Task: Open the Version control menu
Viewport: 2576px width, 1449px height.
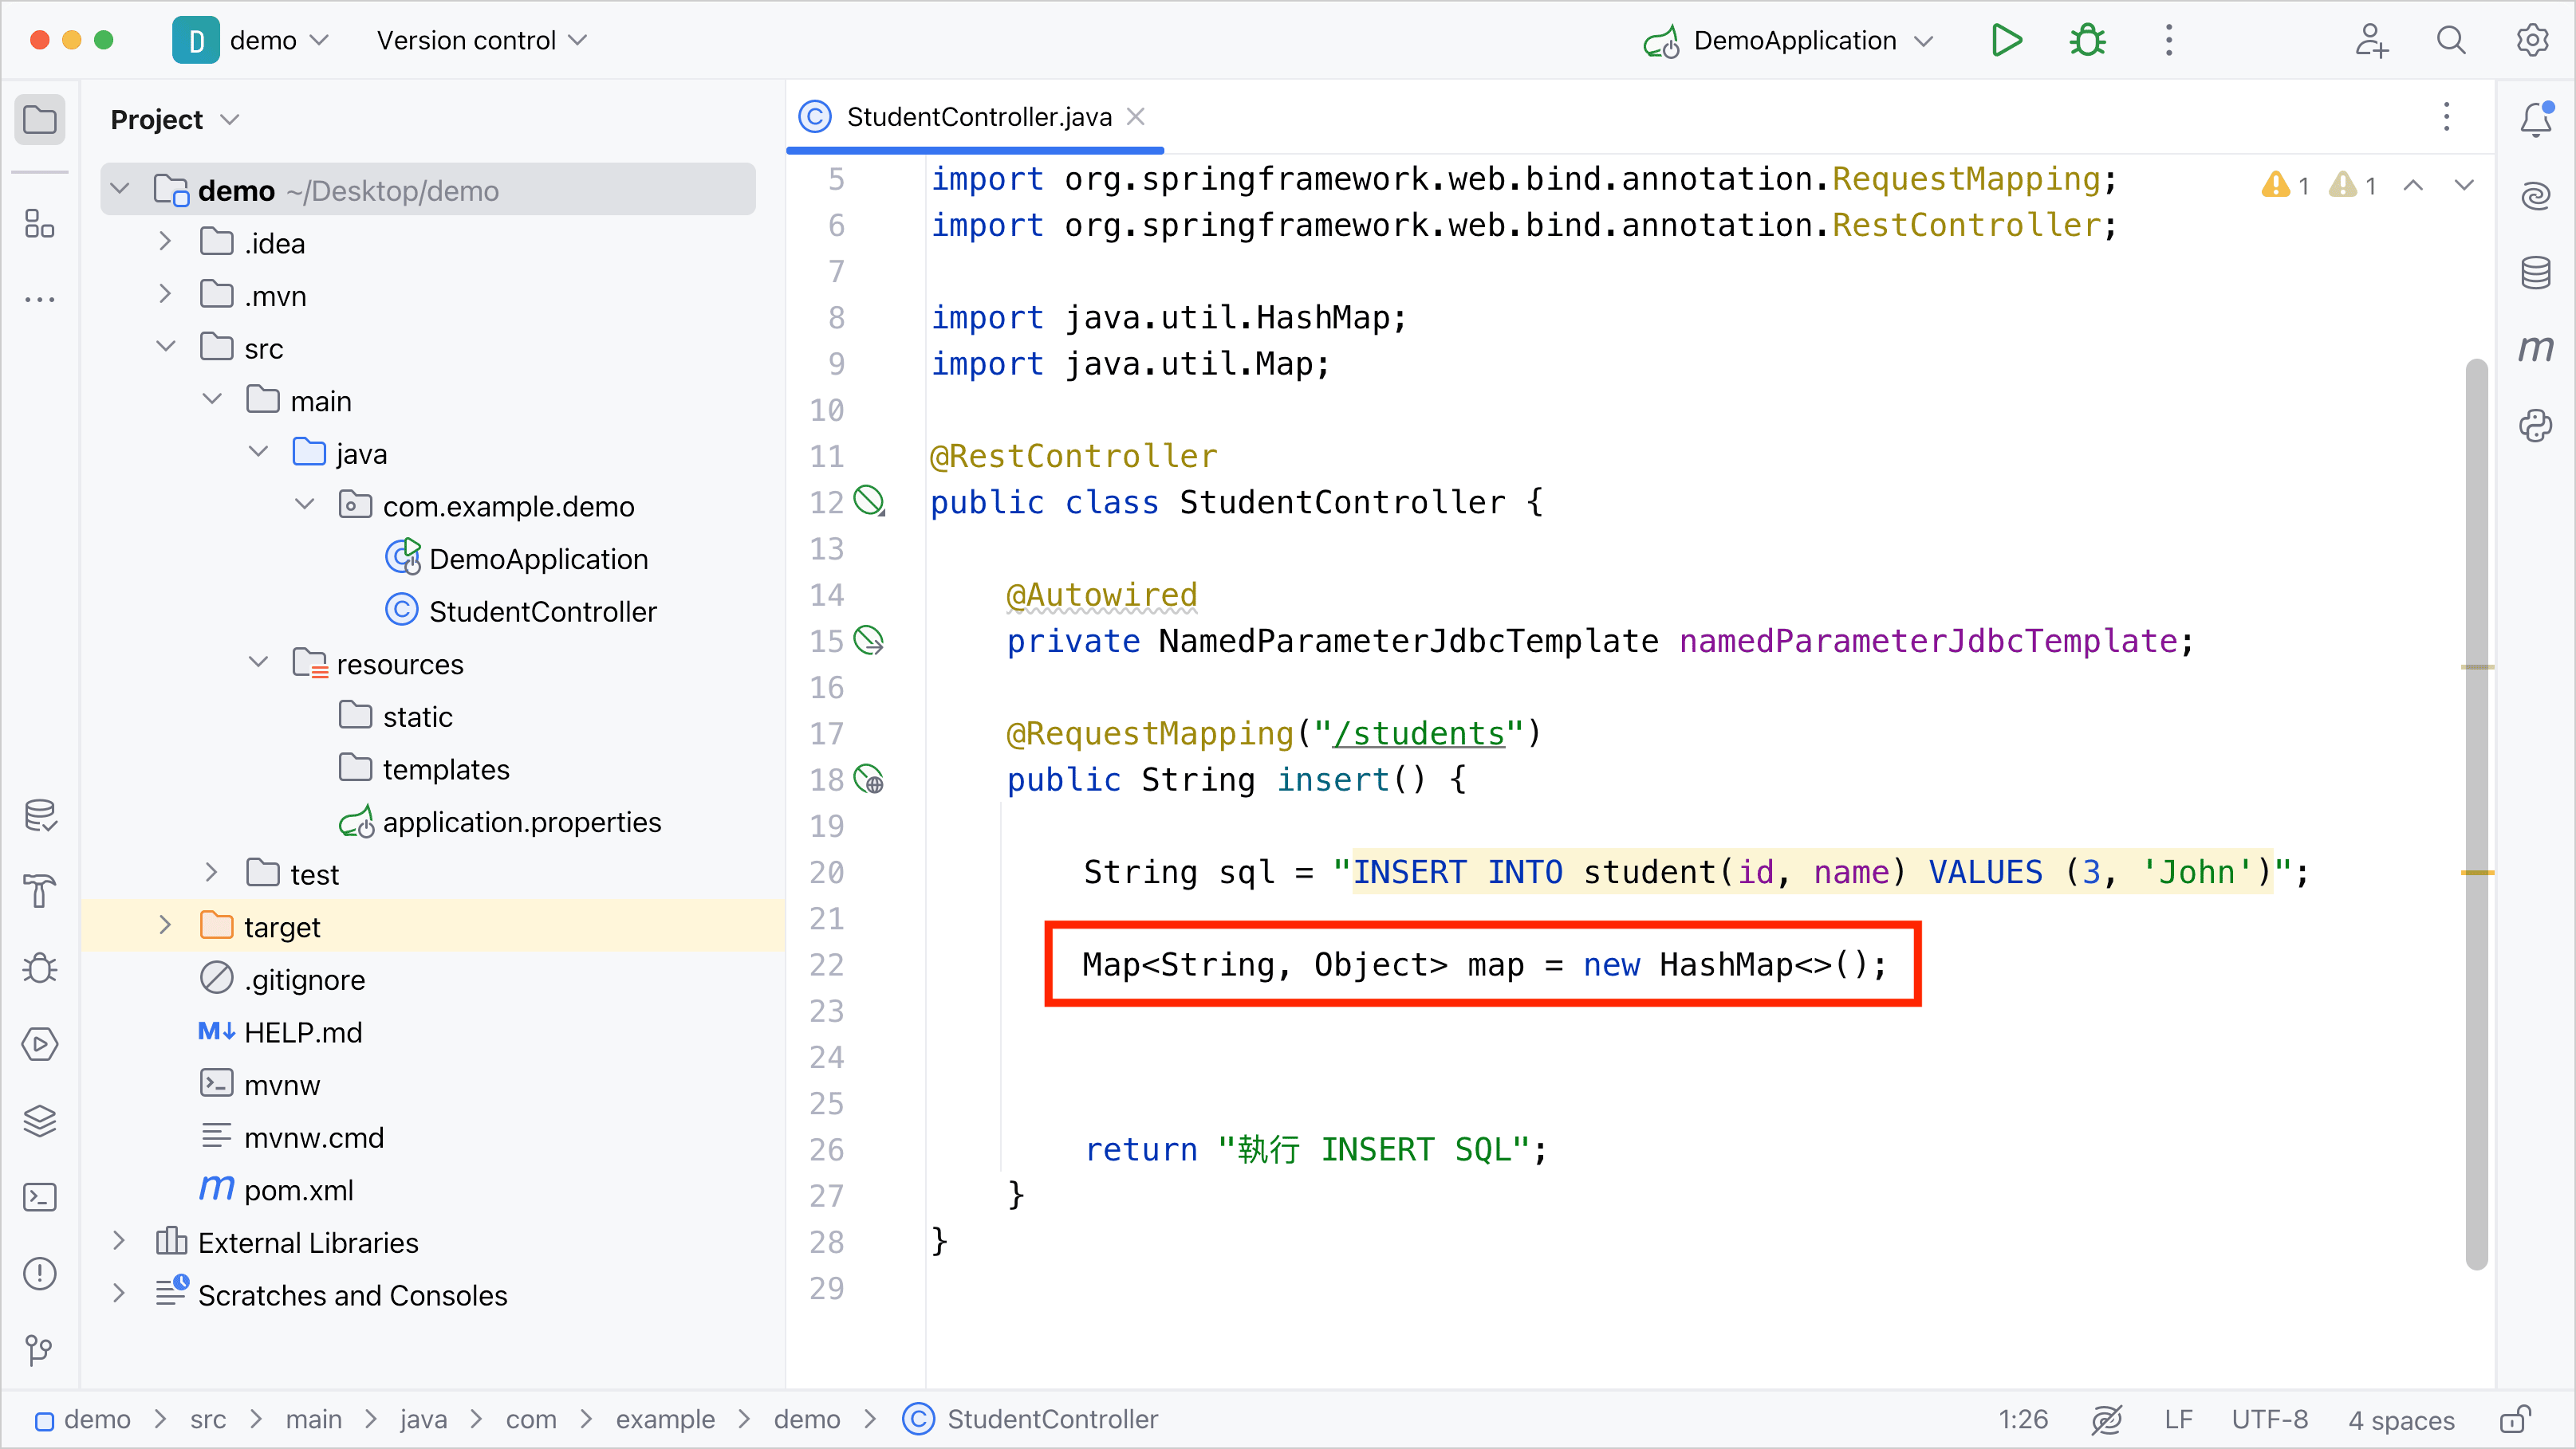Action: click(x=481, y=41)
